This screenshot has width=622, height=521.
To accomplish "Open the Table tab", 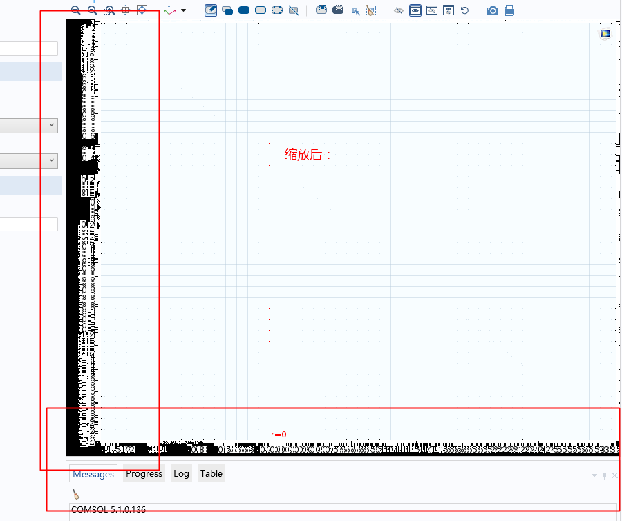I will tap(211, 473).
